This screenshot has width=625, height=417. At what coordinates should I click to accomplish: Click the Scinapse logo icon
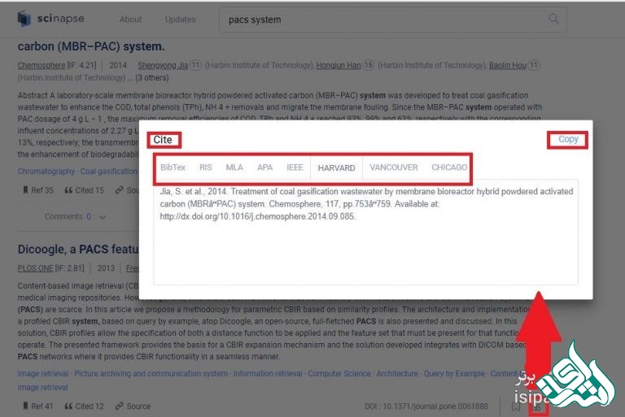[x=24, y=19]
